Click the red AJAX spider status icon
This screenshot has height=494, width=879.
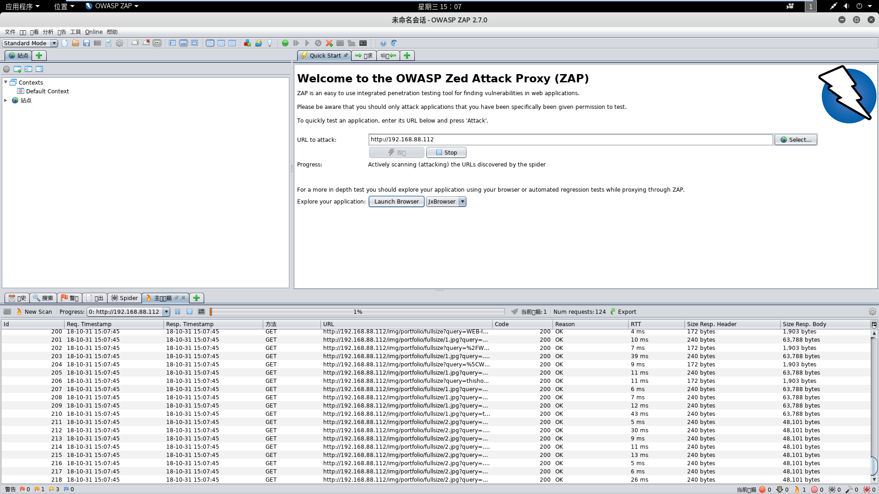pos(867,489)
